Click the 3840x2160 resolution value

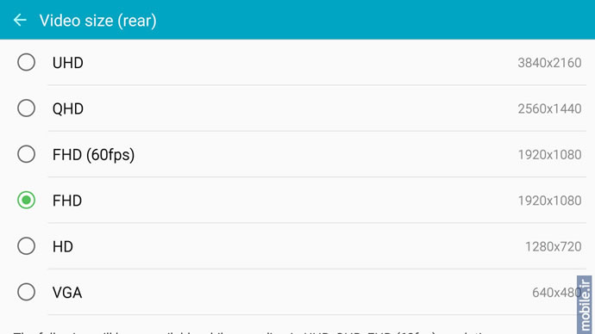[x=549, y=63]
